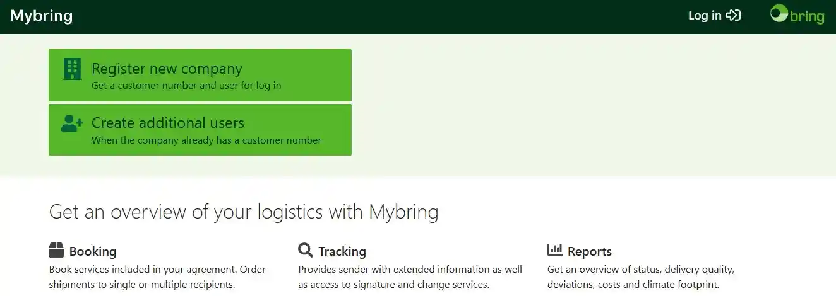This screenshot has height=296, width=836.
Task: Select Log in in the top bar
Action: (714, 16)
